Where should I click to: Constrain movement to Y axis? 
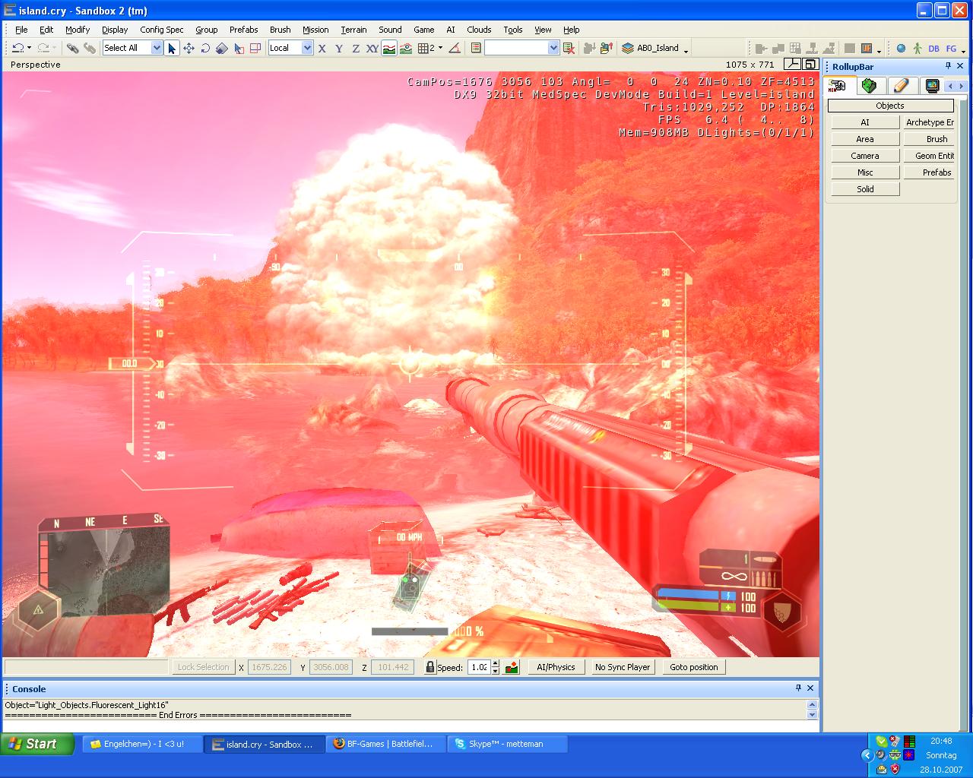point(338,48)
